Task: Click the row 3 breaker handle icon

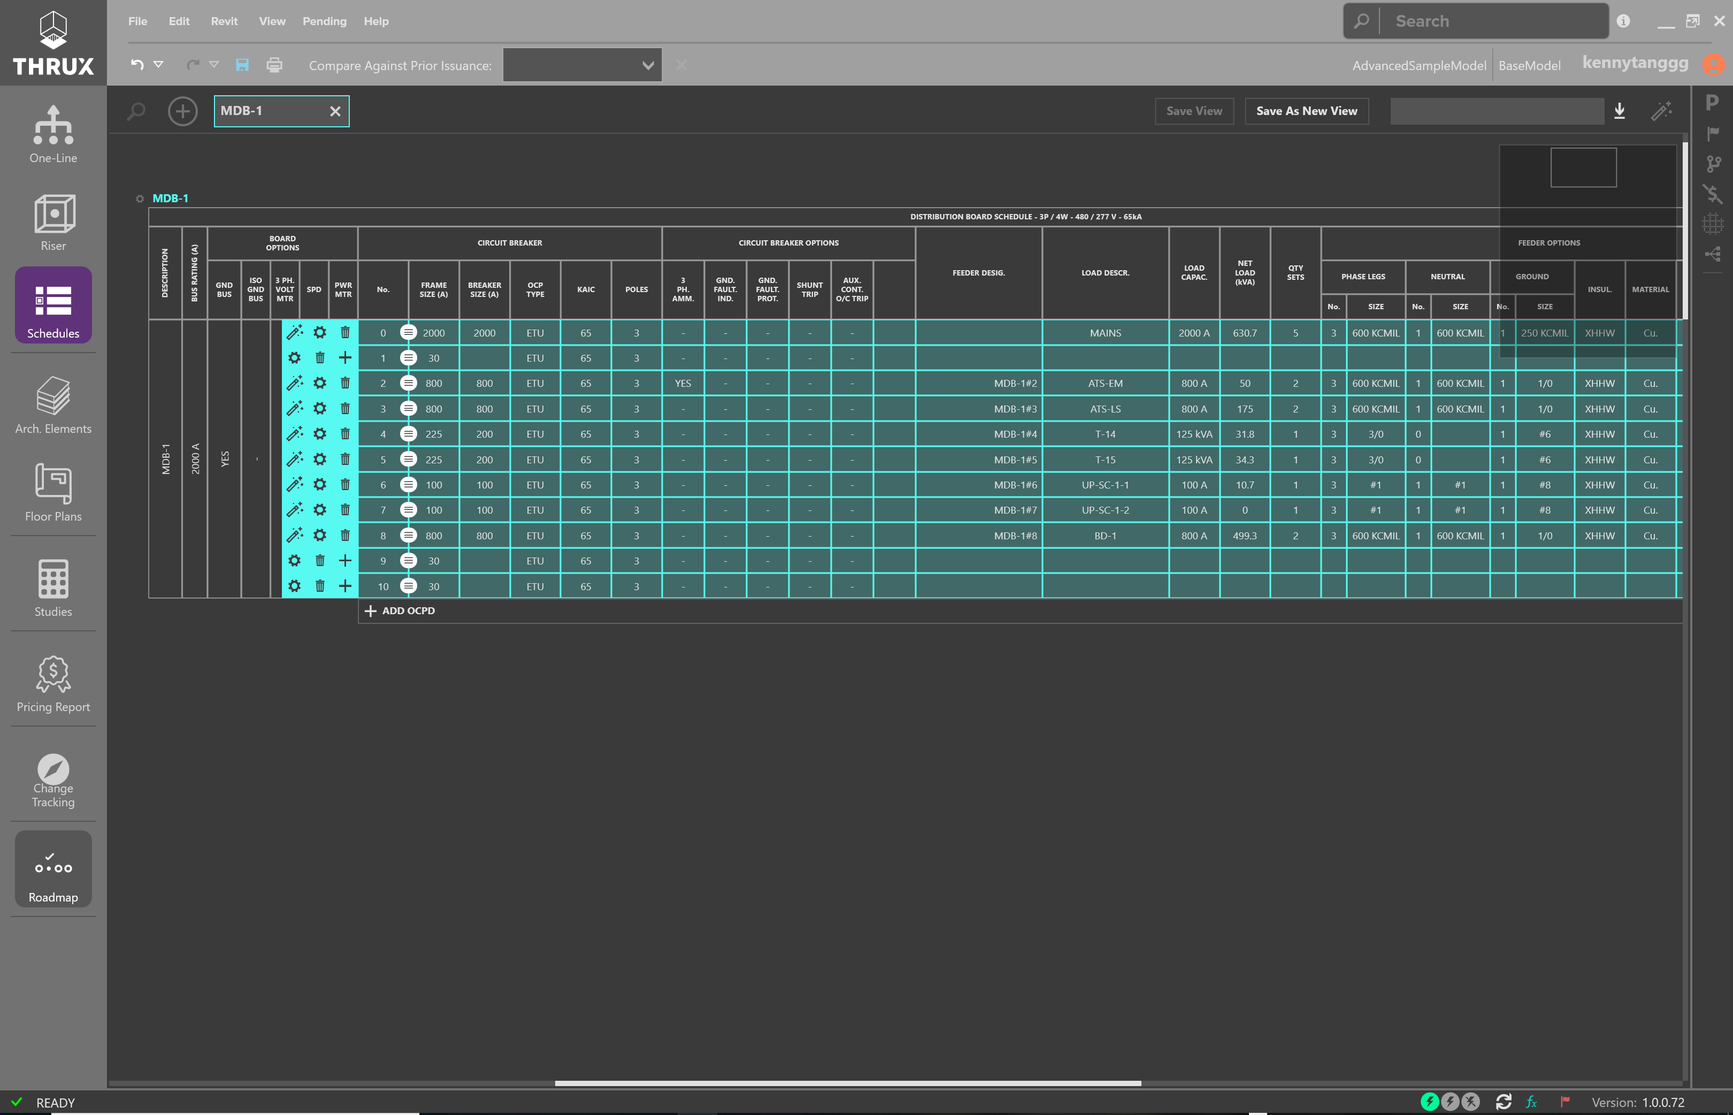Action: 409,408
